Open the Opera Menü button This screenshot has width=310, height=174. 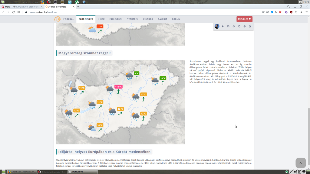[6, 7]
